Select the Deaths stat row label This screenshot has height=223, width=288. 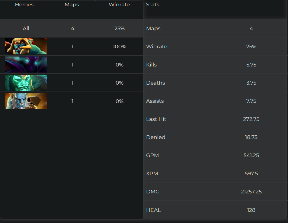point(155,83)
